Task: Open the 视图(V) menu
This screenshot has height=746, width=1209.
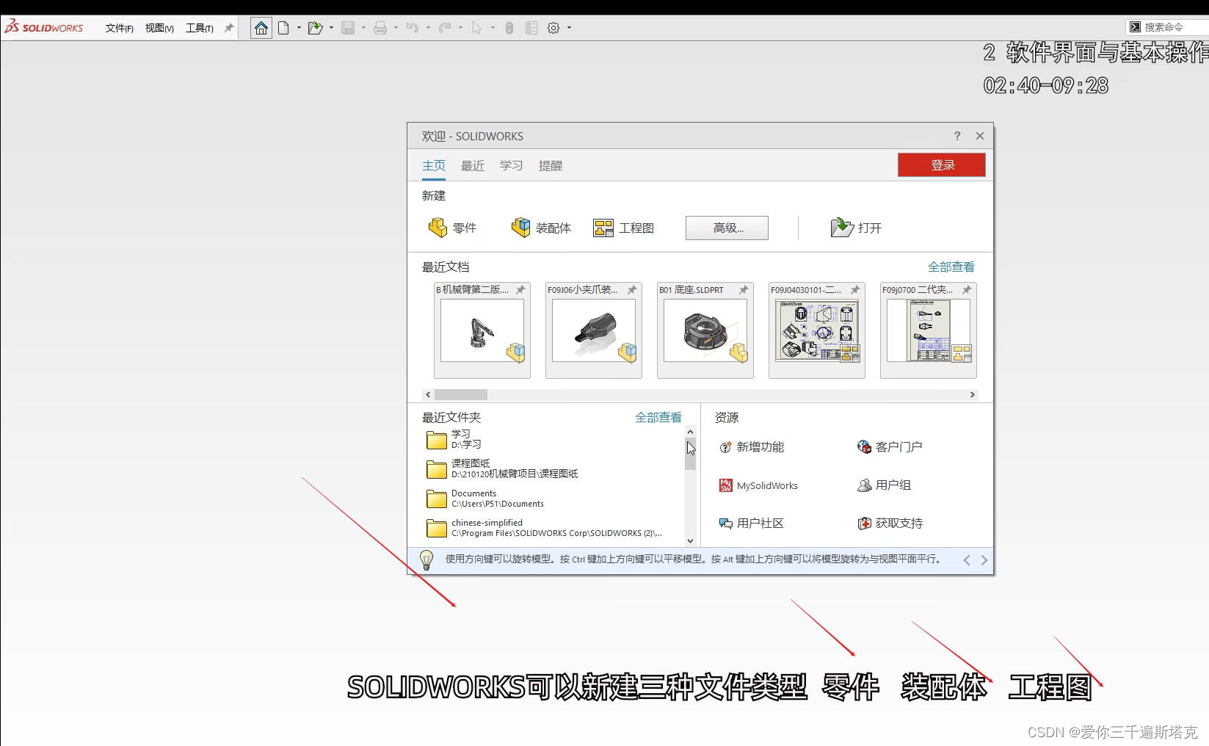Action: coord(159,28)
